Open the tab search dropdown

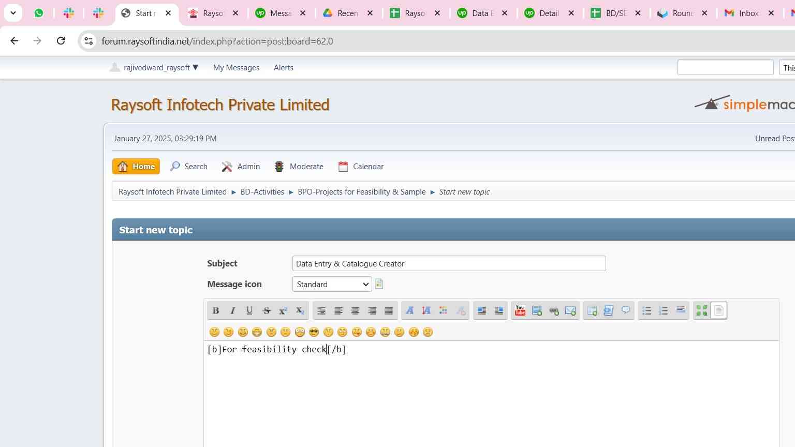13,13
